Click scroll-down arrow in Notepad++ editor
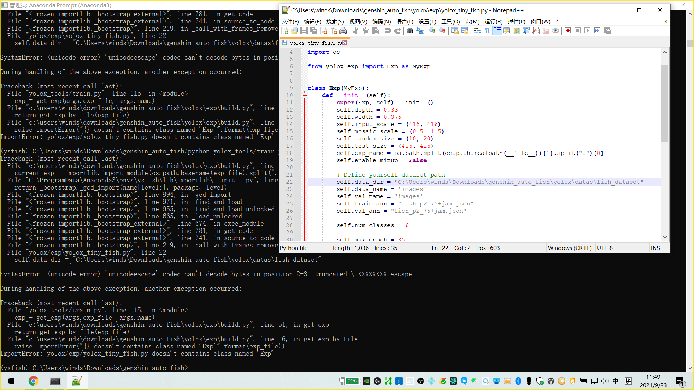Viewport: 694px width, 390px height. pos(665,237)
